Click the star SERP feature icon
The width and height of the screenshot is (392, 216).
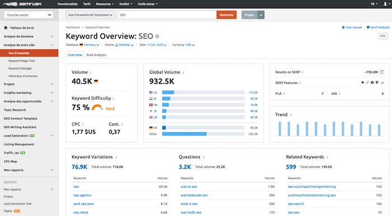(x=362, y=82)
